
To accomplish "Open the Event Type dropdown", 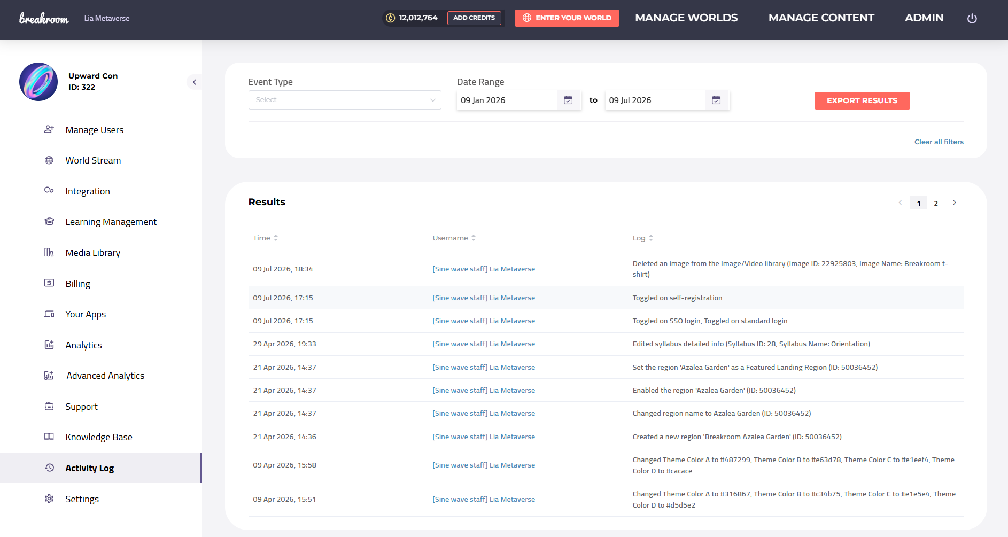I will tap(345, 100).
